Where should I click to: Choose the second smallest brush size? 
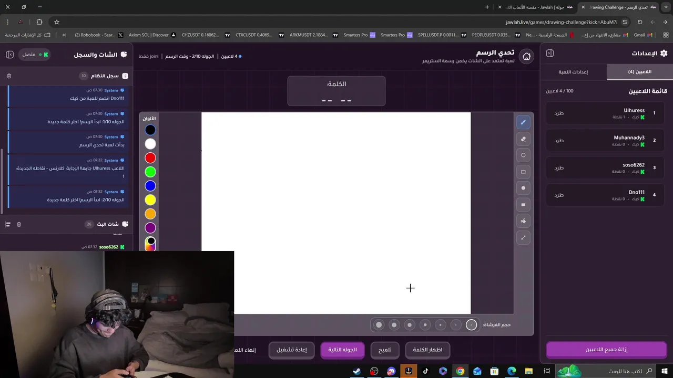tap(456, 325)
